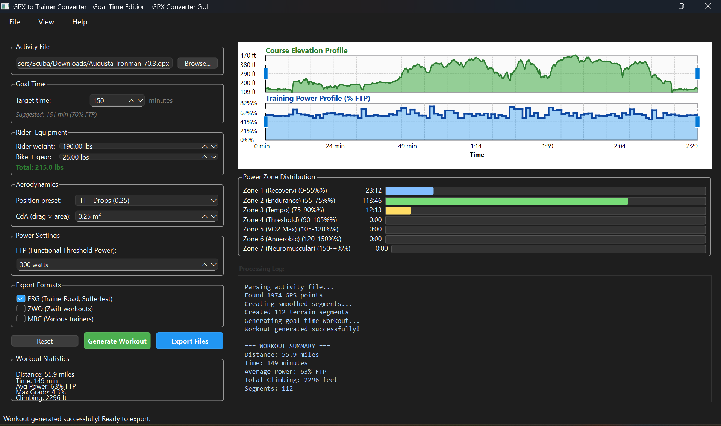Image resolution: width=721 pixels, height=426 pixels.
Task: Click the Zone 1 (Recovery) progress bar
Action: pos(545,191)
